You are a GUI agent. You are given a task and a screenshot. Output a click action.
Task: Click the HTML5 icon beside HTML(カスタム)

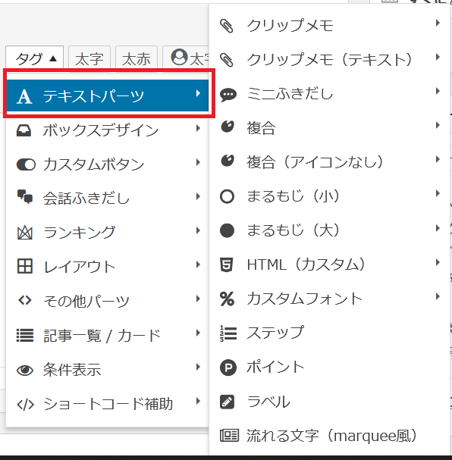[x=227, y=264]
